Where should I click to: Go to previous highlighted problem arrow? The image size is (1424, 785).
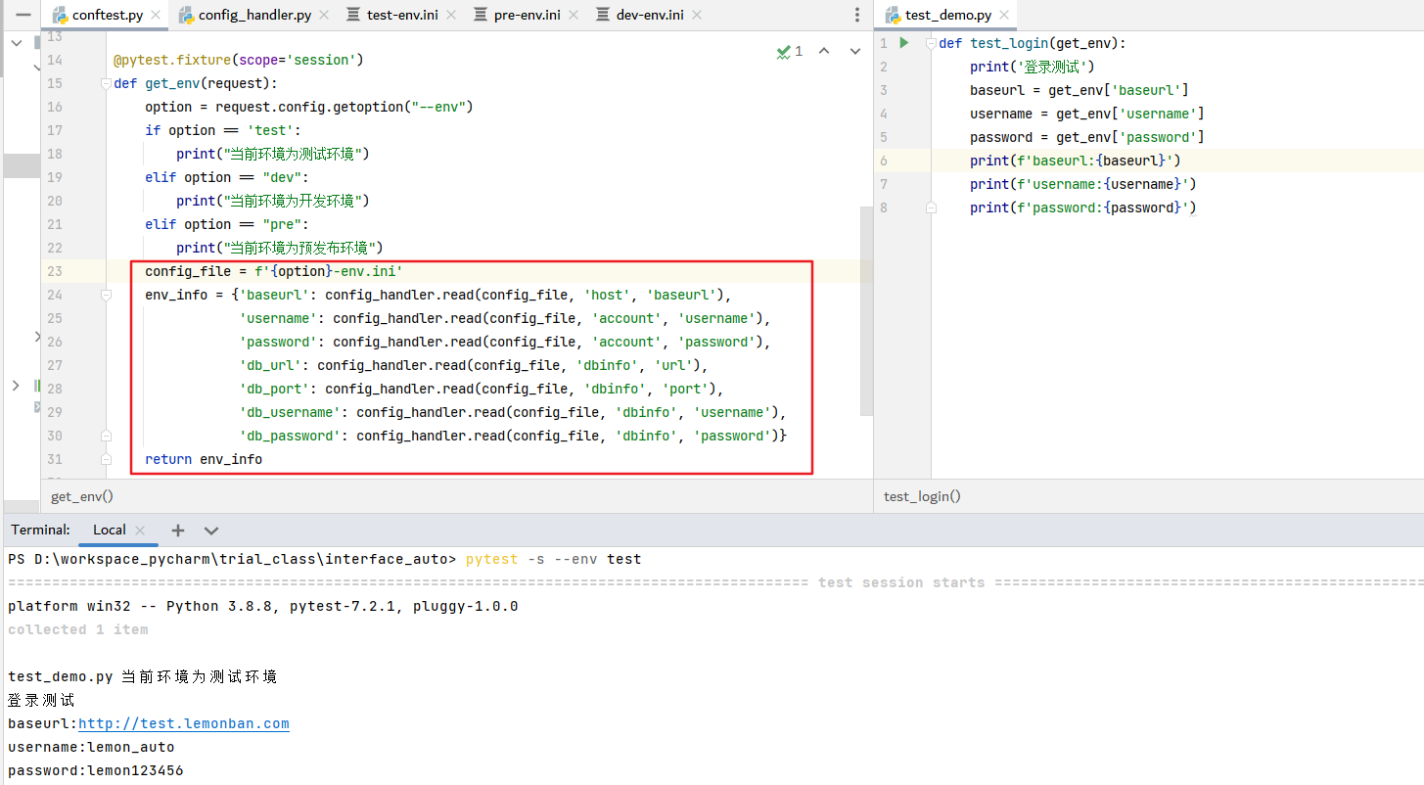pos(824,51)
